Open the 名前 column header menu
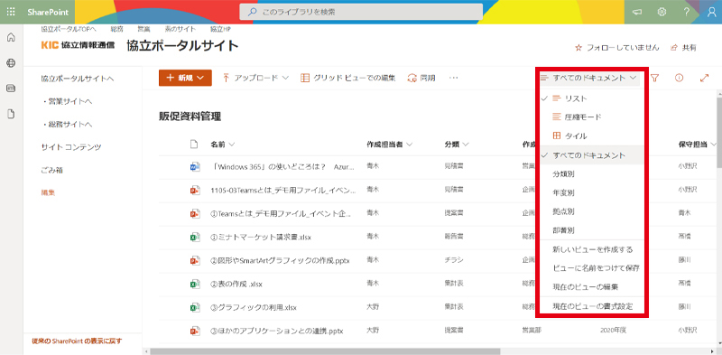Viewport: 722px width, 355px height. [223, 145]
